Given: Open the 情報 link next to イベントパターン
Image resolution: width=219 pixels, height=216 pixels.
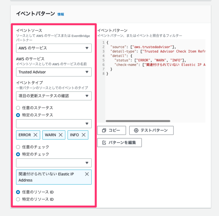Looking at the screenshot, I should pos(61,14).
